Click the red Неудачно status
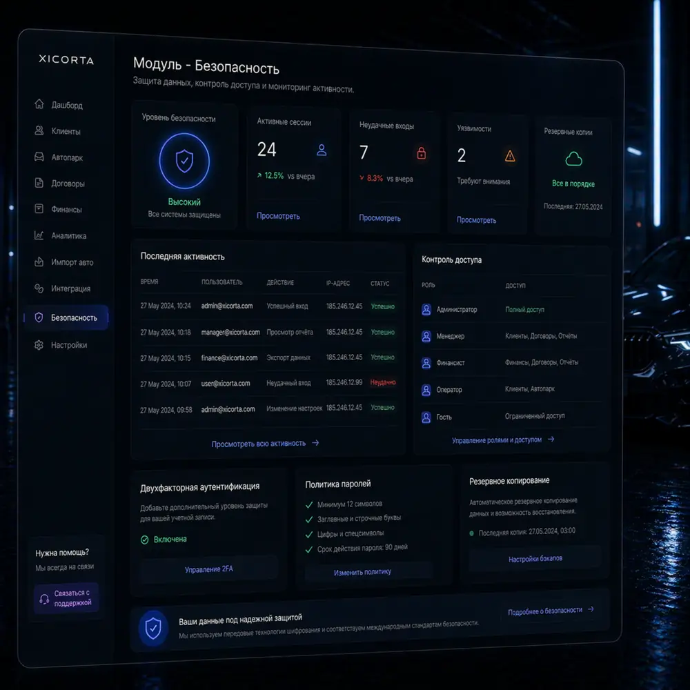Viewport: 690px width, 690px height. 383,382
